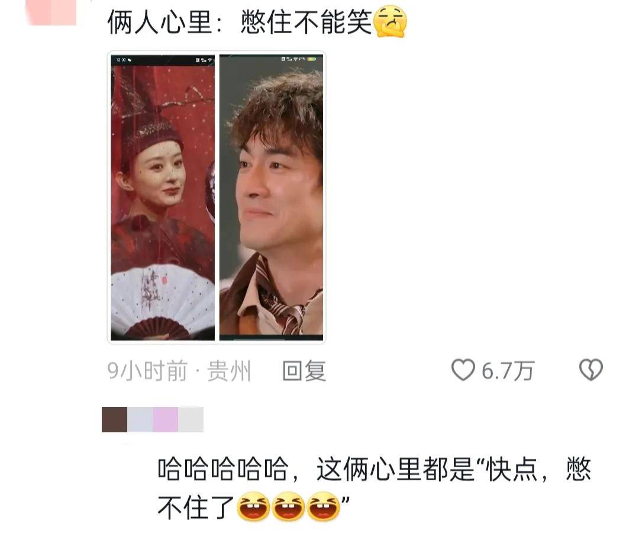
Task: Open the left photo of woman in red
Action: coord(163,198)
